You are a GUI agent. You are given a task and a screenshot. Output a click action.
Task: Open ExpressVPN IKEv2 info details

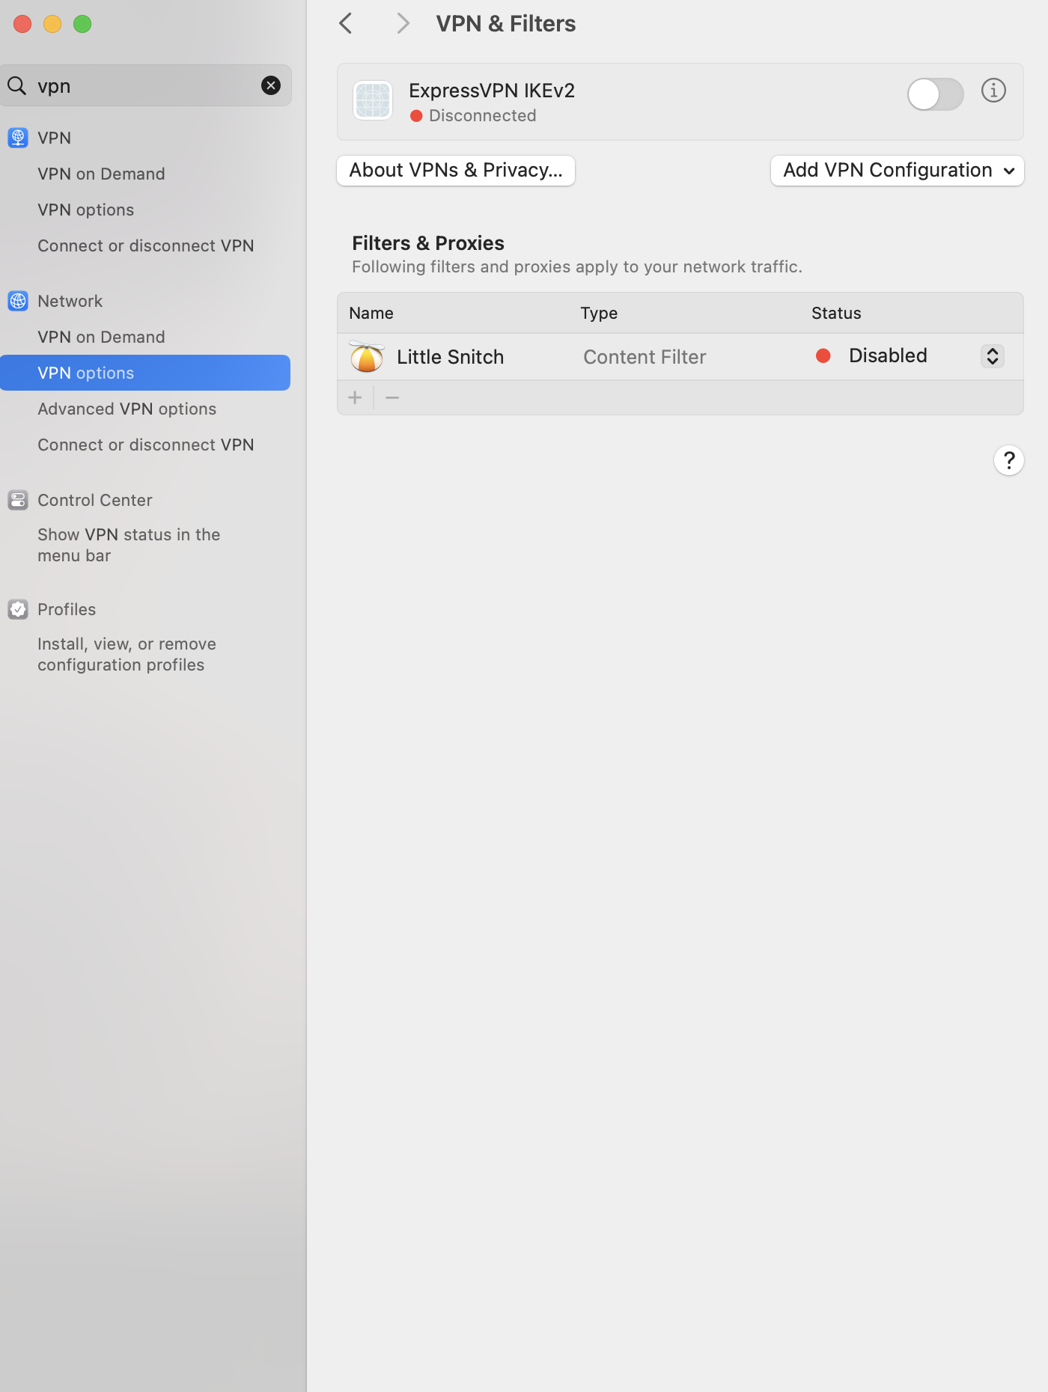point(993,91)
